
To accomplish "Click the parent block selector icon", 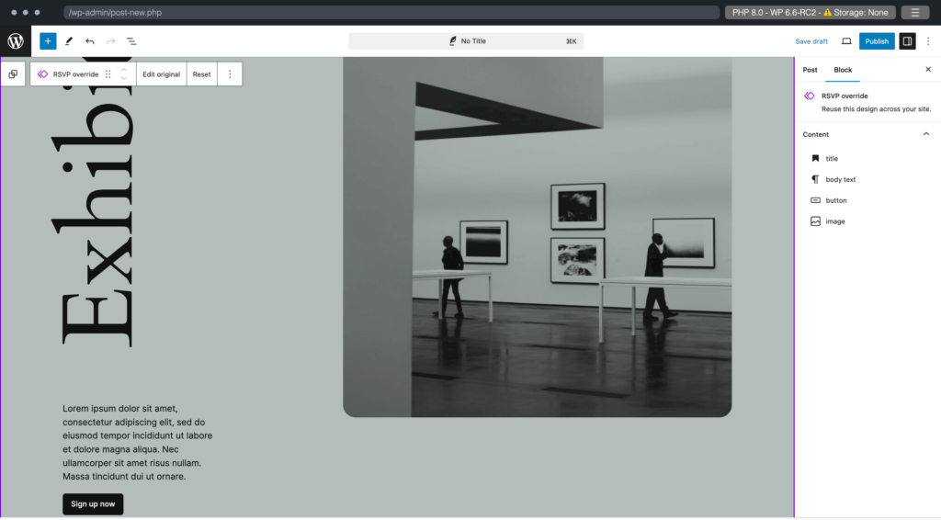I will coord(13,74).
